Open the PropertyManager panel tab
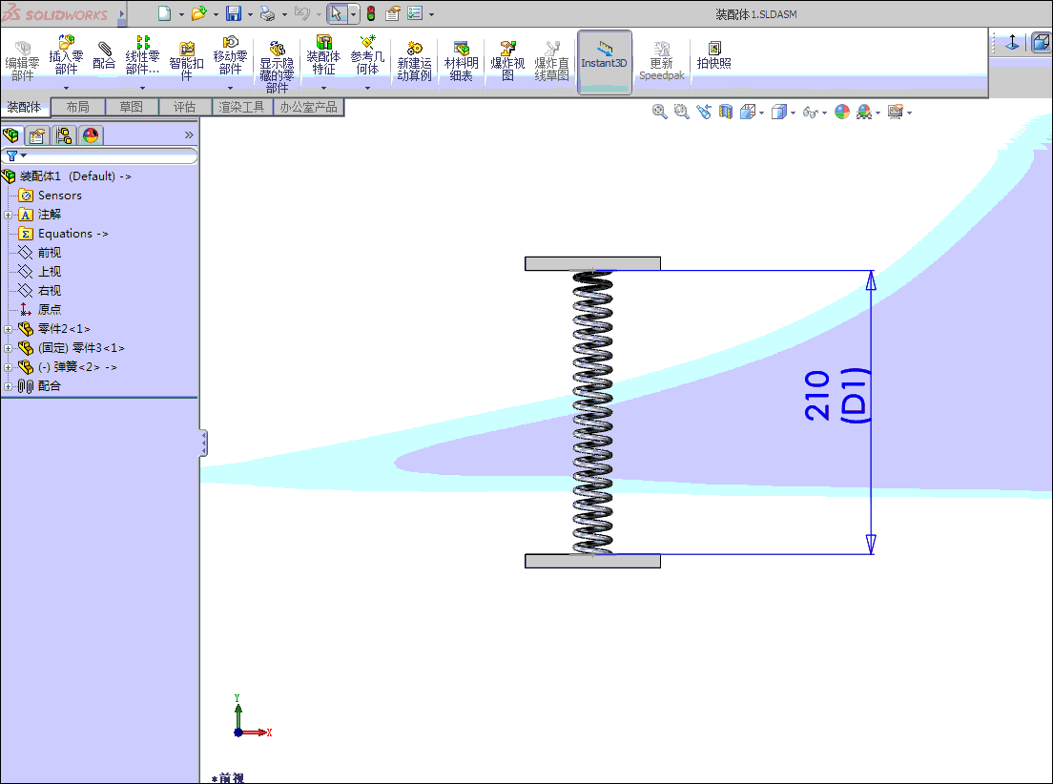 pyautogui.click(x=37, y=135)
